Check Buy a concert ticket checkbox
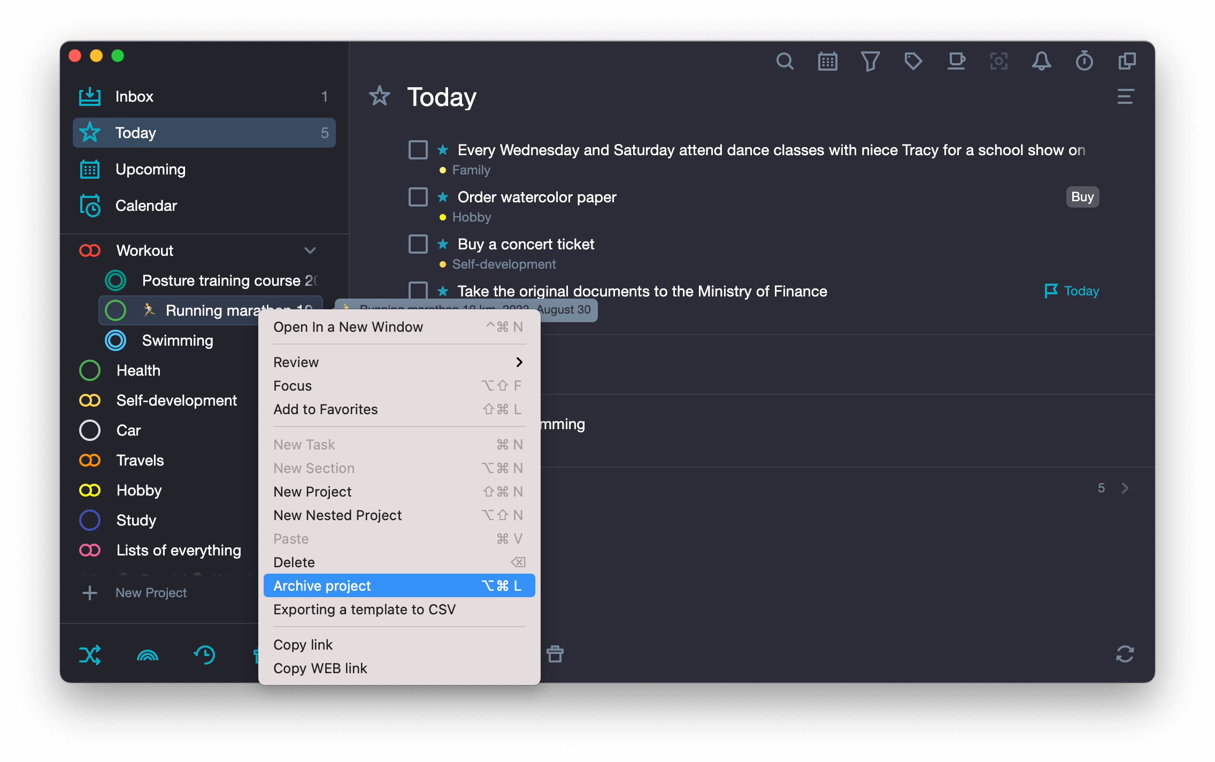Screen dimensions: 1215x762 [x=418, y=244]
